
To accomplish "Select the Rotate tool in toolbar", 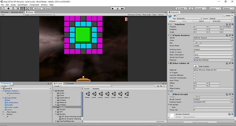I will (13, 9).
